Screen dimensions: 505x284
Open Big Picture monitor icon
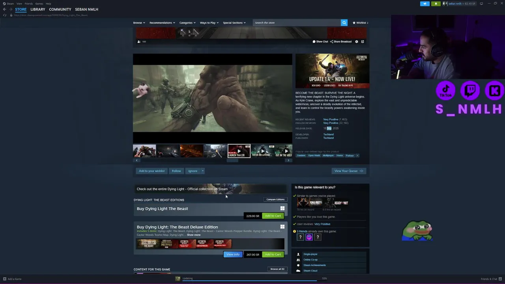[x=481, y=4]
